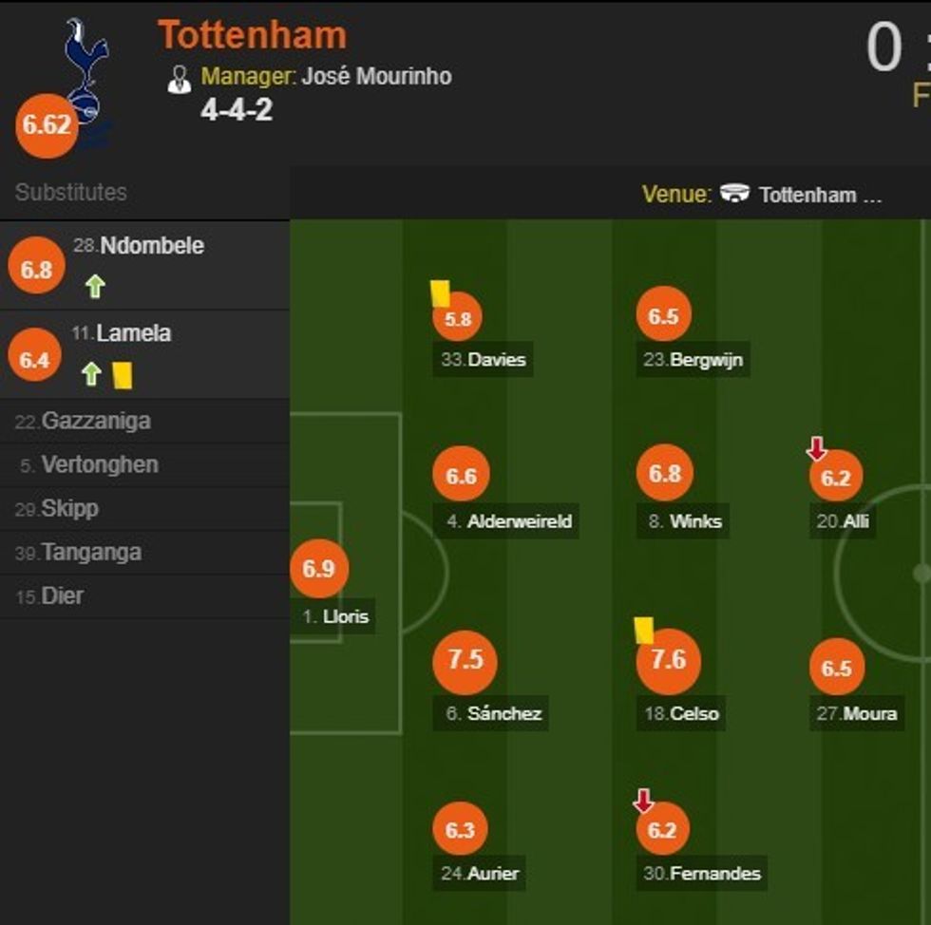931x925 pixels.
Task: Click the Substitutes section header
Action: (71, 192)
